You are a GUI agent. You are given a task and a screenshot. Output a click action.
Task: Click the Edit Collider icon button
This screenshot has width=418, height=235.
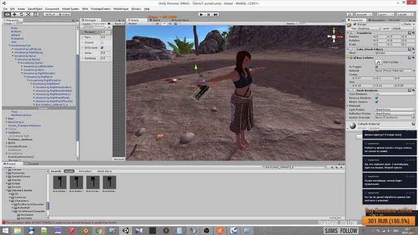click(378, 62)
